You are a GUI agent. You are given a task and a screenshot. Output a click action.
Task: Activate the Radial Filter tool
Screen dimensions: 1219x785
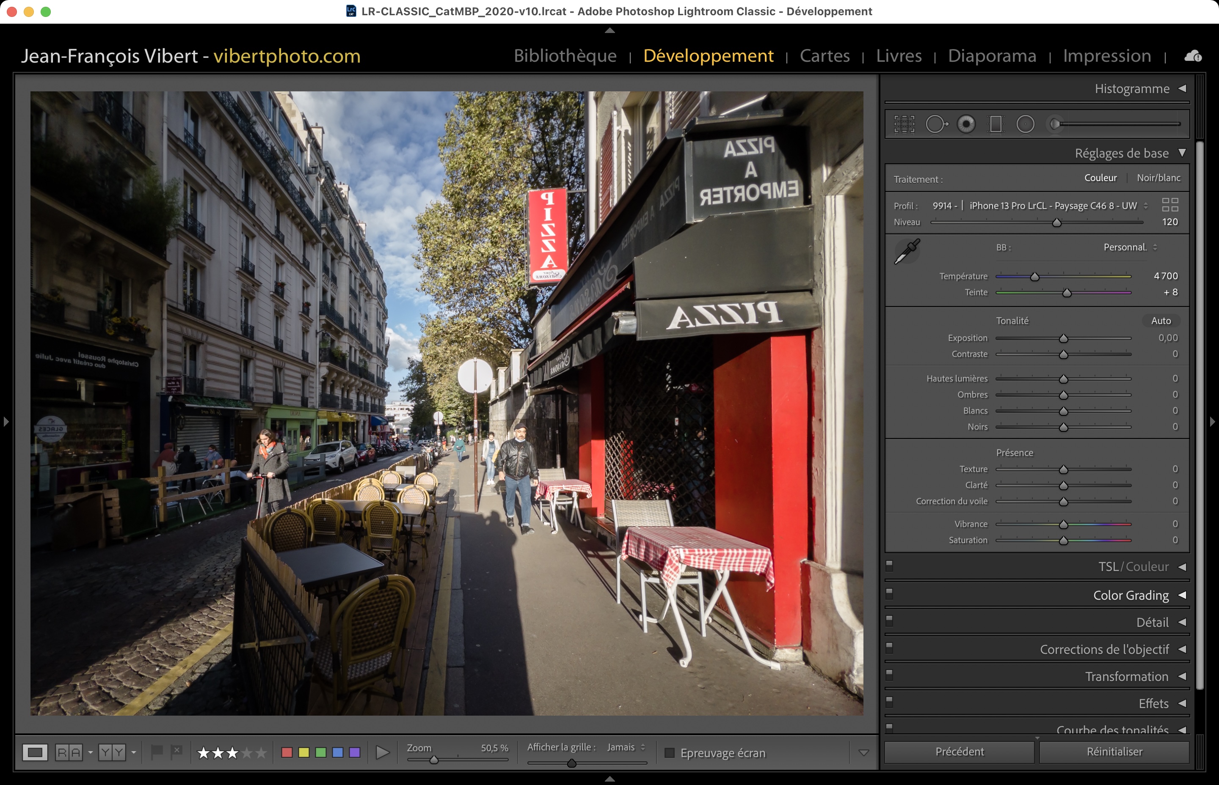[x=1025, y=124]
